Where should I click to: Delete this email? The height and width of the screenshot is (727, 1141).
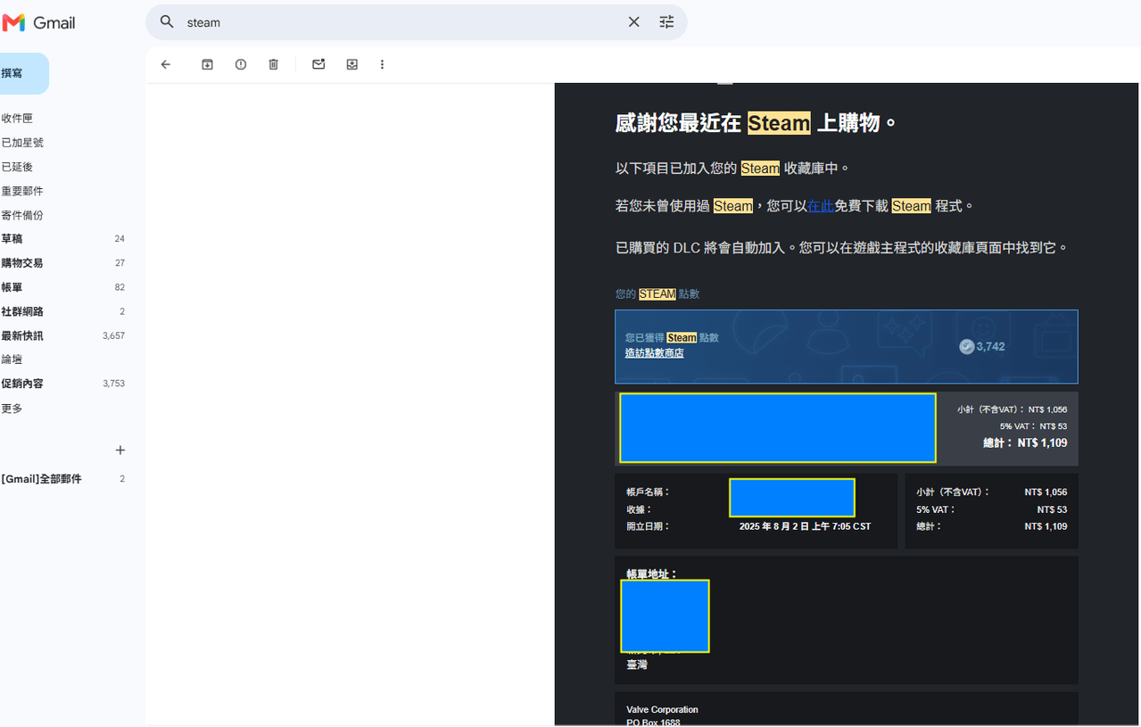tap(274, 64)
